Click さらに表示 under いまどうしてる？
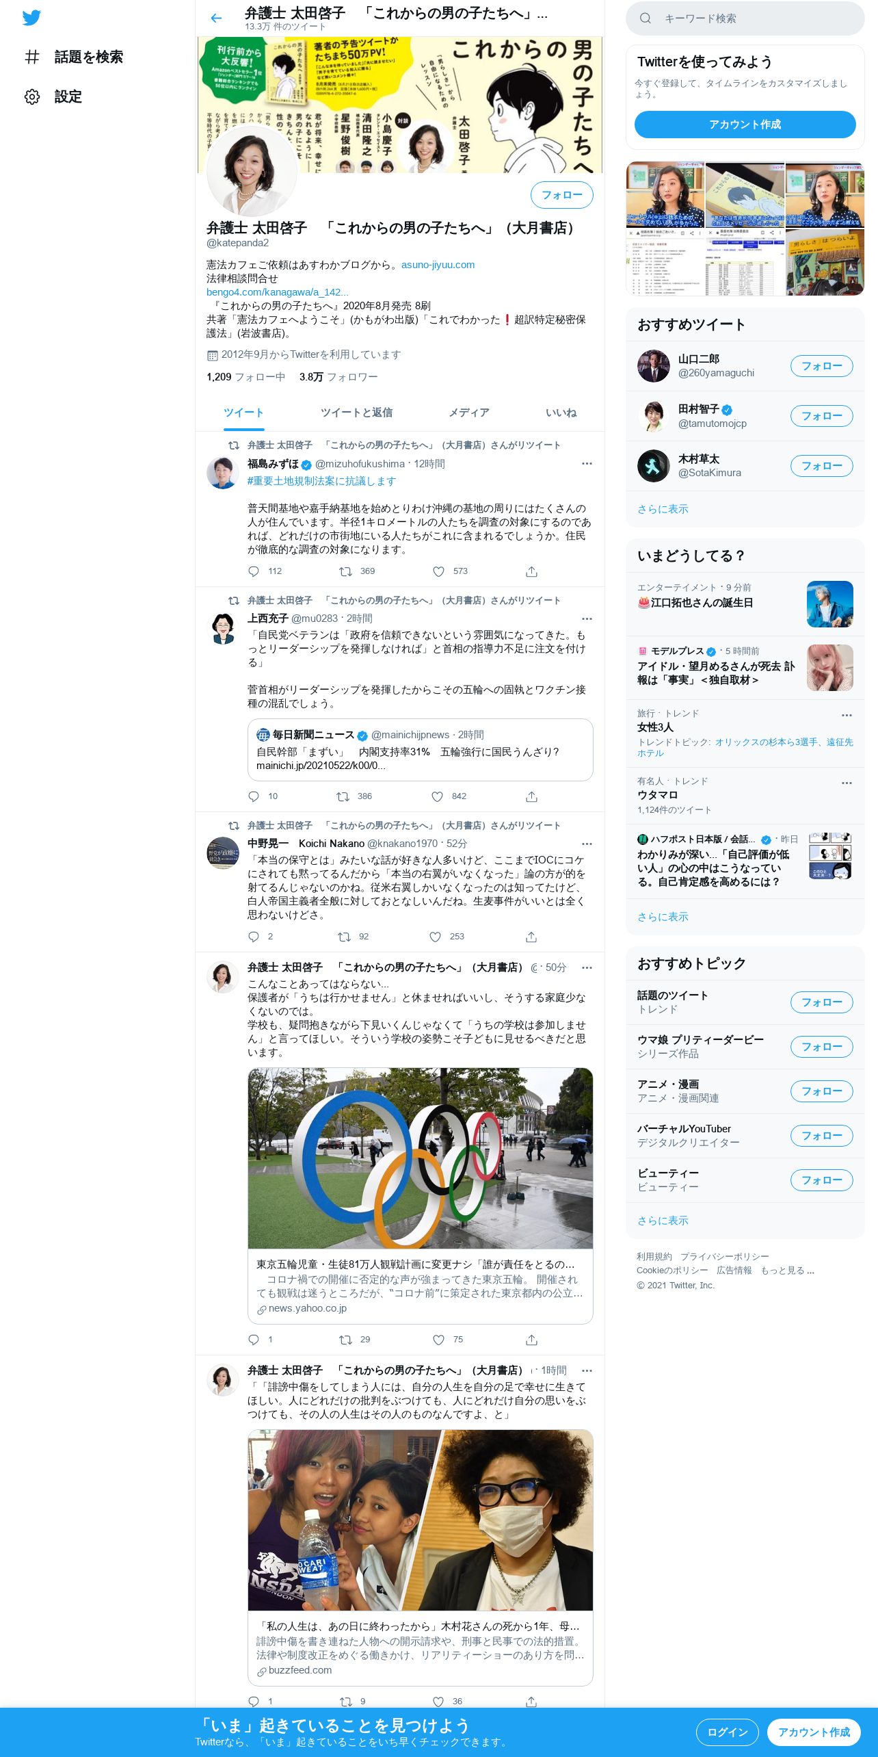Screen dimensions: 878x1757 pyautogui.click(x=663, y=917)
